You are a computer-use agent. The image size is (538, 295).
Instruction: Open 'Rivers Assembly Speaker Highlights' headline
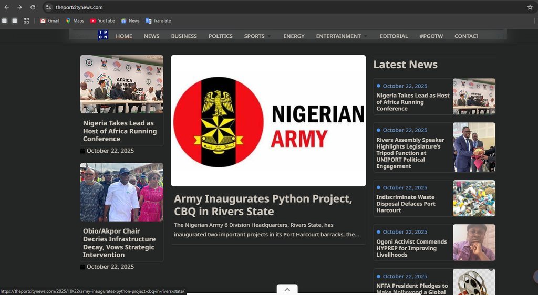[410, 153]
